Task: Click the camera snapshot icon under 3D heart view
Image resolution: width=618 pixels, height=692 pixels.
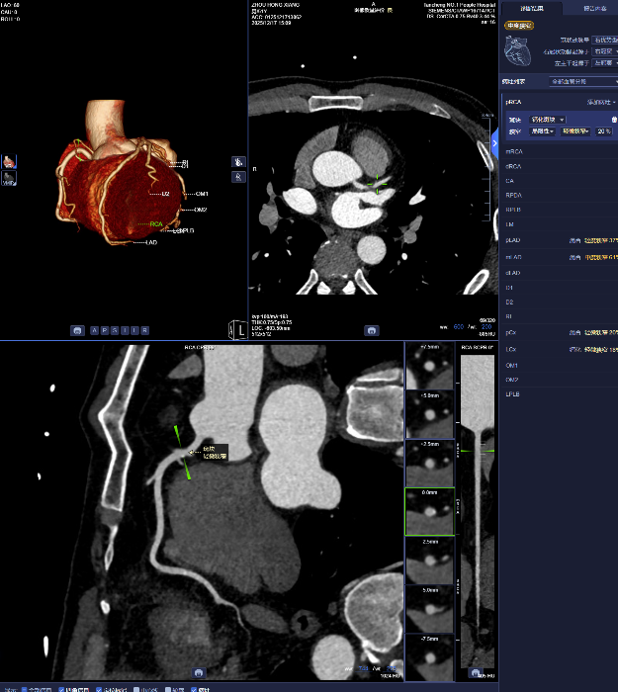Action: 76,331
